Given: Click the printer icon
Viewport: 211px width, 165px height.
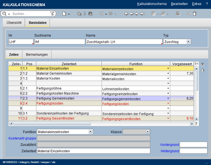Looking at the screenshot, I should tap(163, 14).
